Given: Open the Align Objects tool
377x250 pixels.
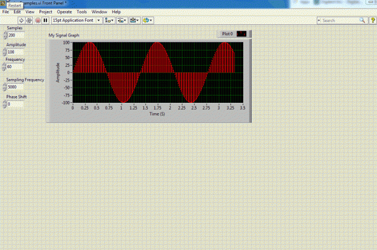Looking at the screenshot, I should (109, 21).
